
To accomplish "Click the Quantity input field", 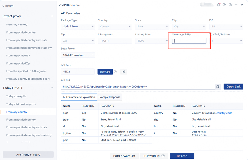I will pyautogui.click(x=189, y=41).
